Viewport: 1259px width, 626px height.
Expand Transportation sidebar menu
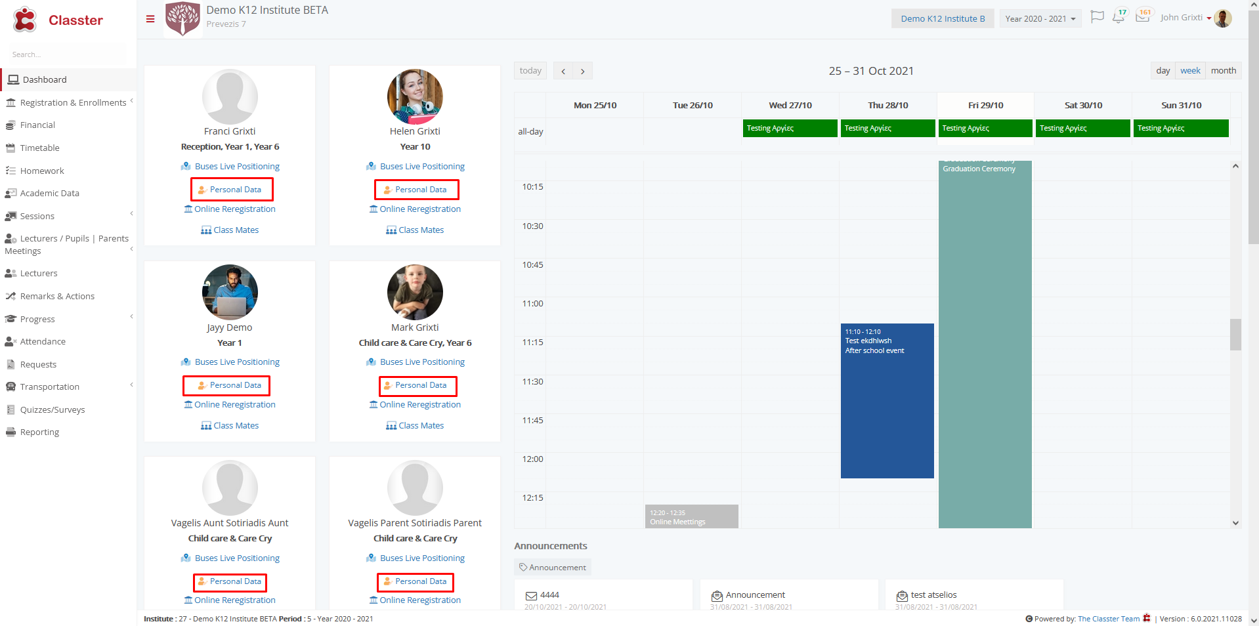tap(68, 386)
